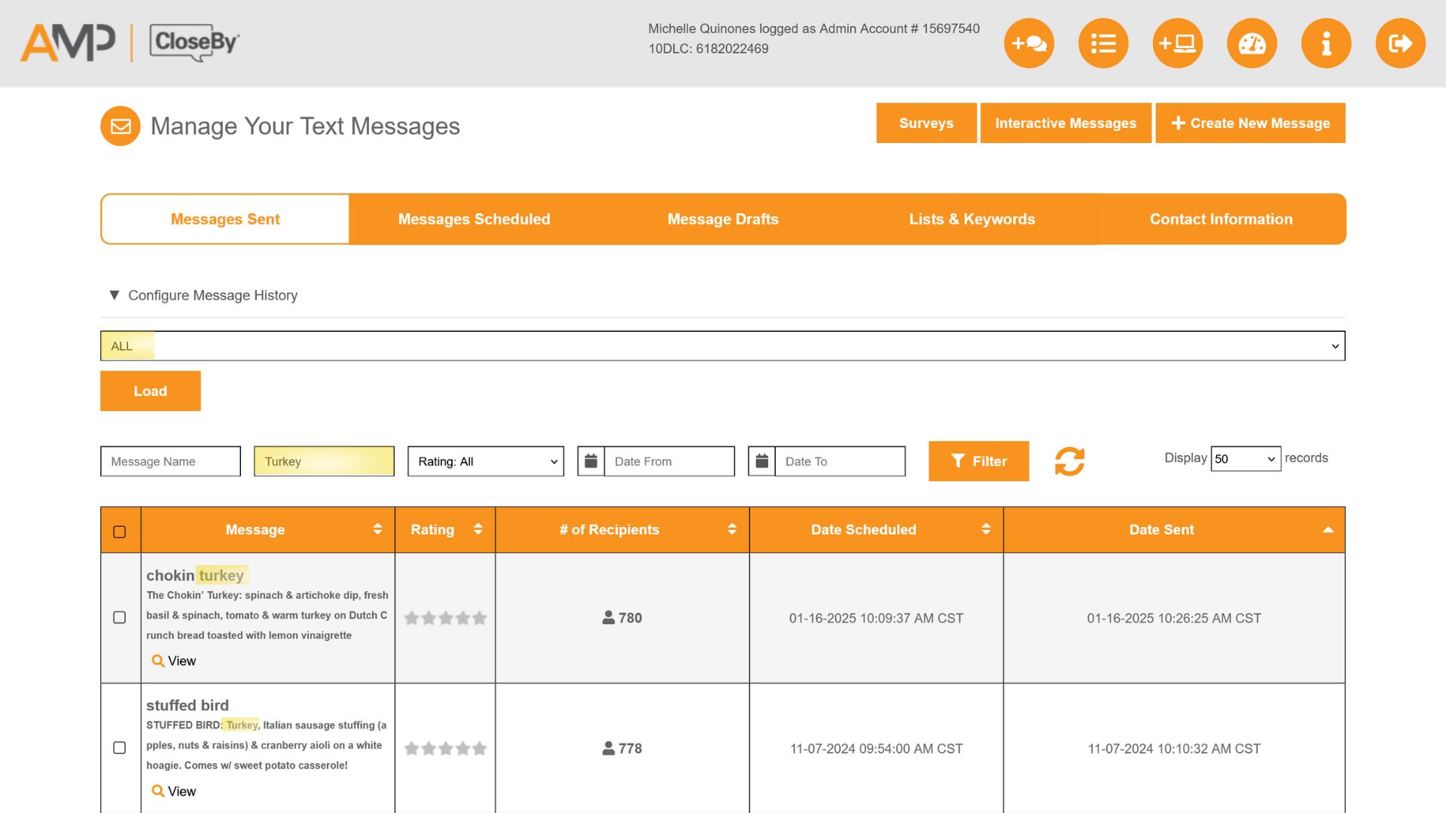Open the Lists & Keywords tab

click(972, 219)
